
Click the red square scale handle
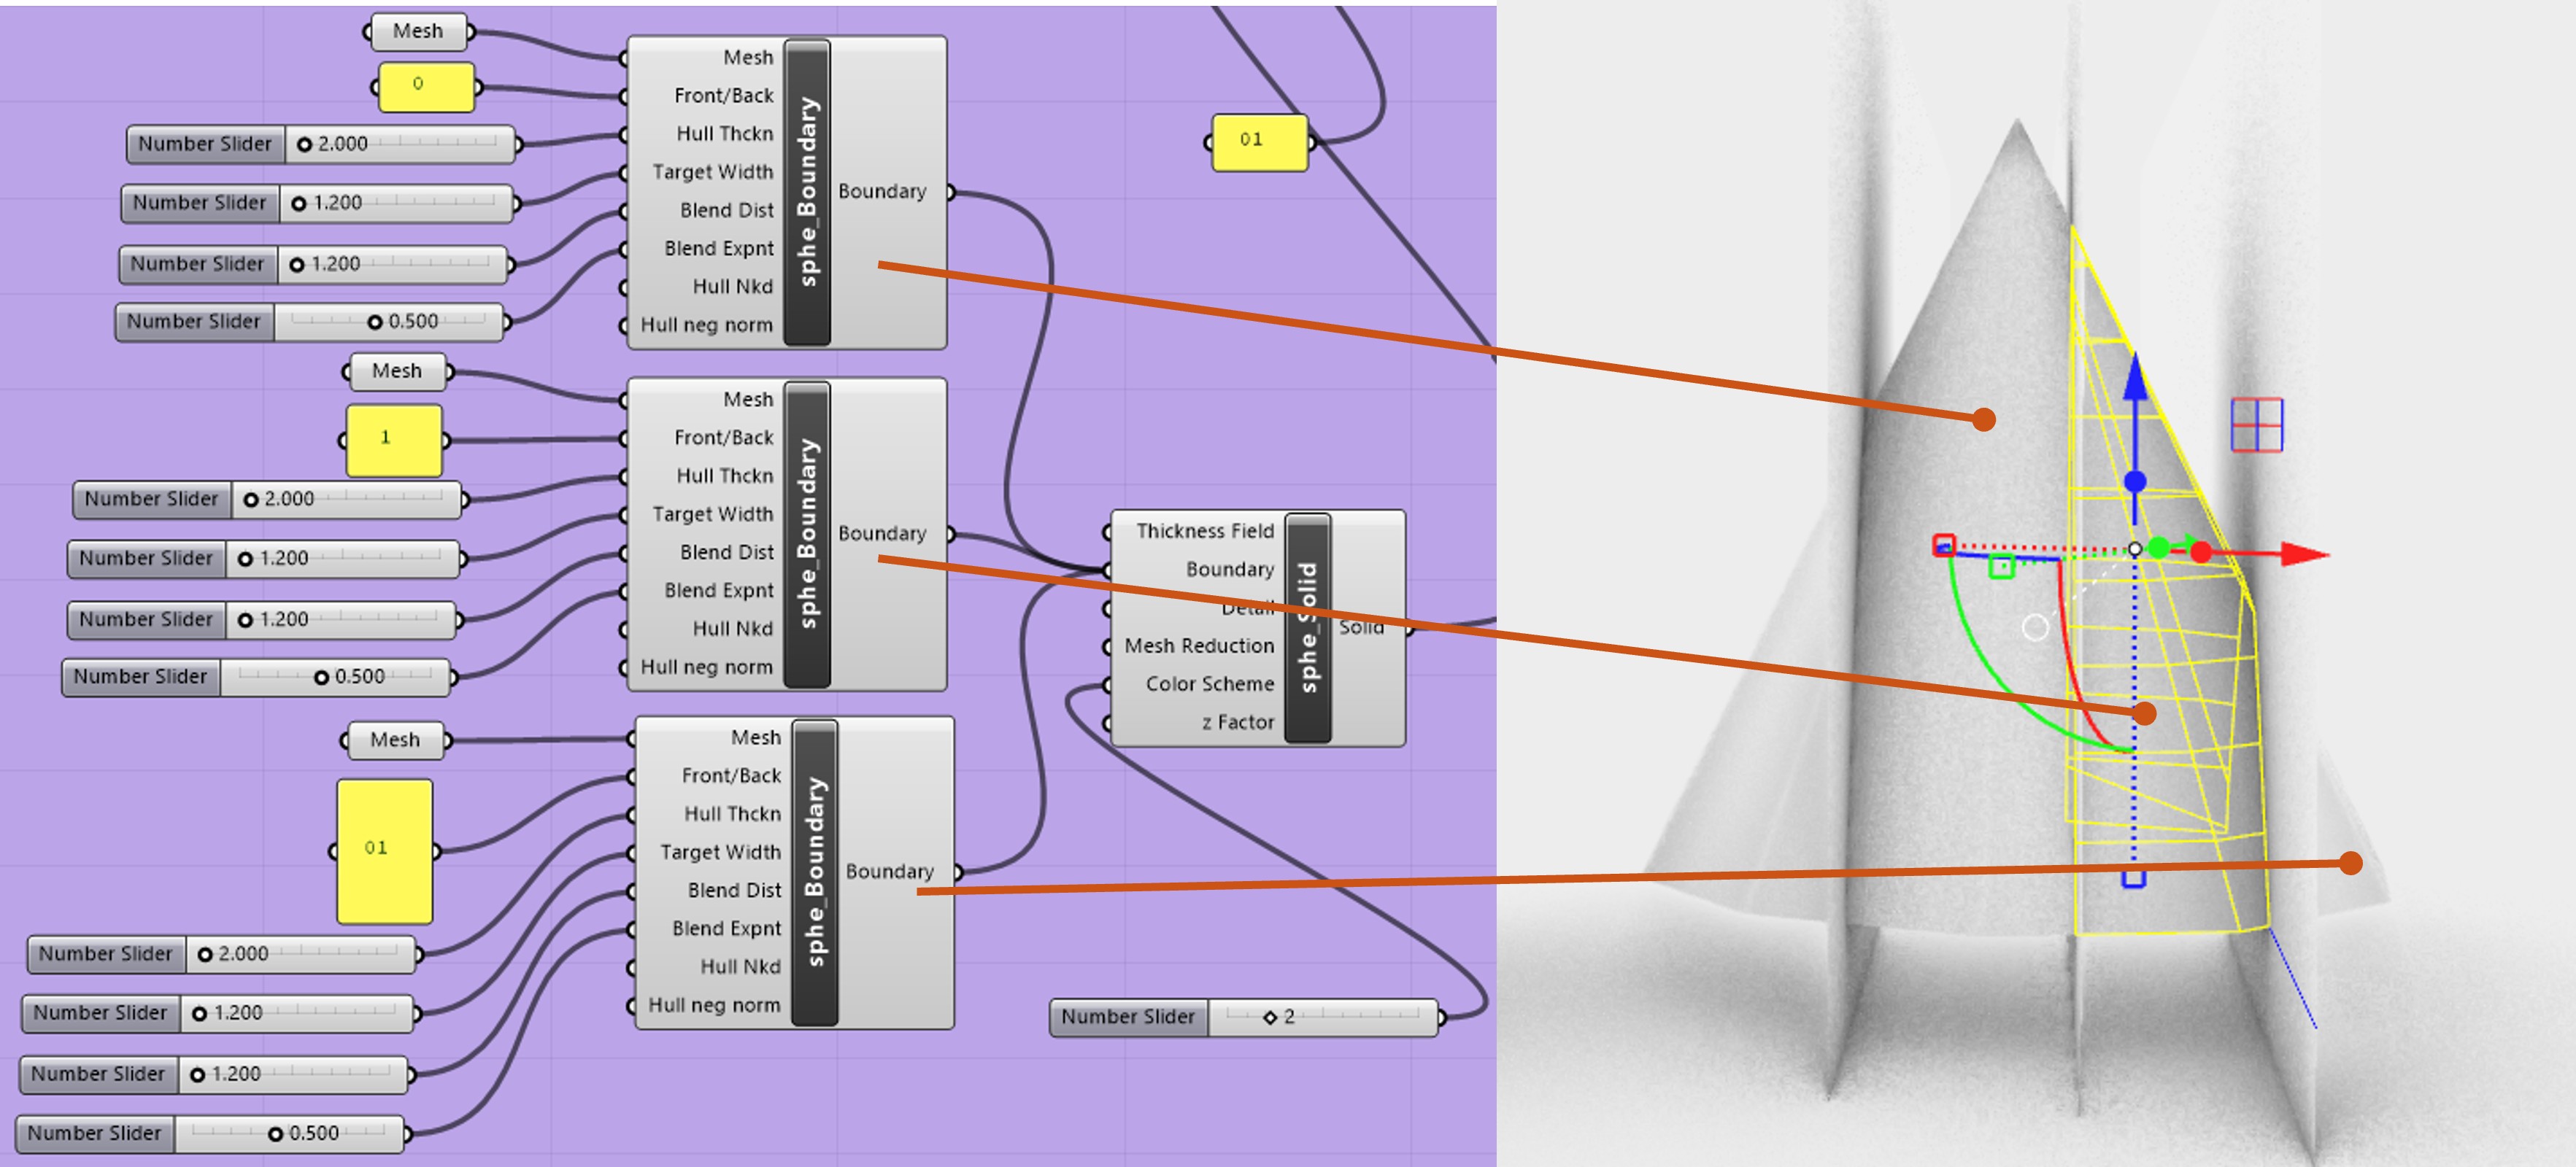click(x=1943, y=546)
